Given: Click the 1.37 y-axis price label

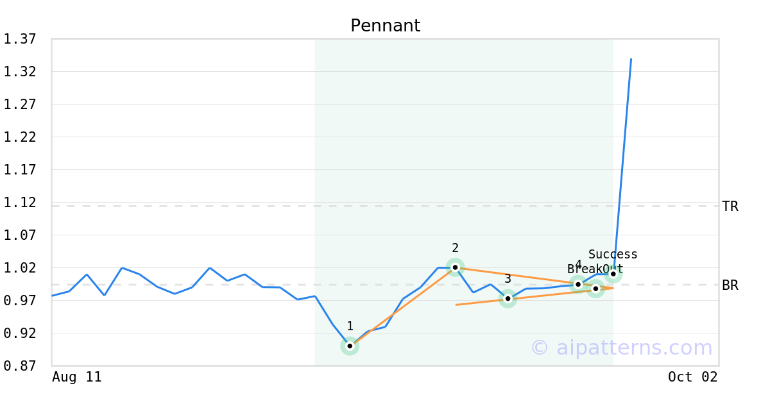Looking at the screenshot, I should [x=20, y=39].
